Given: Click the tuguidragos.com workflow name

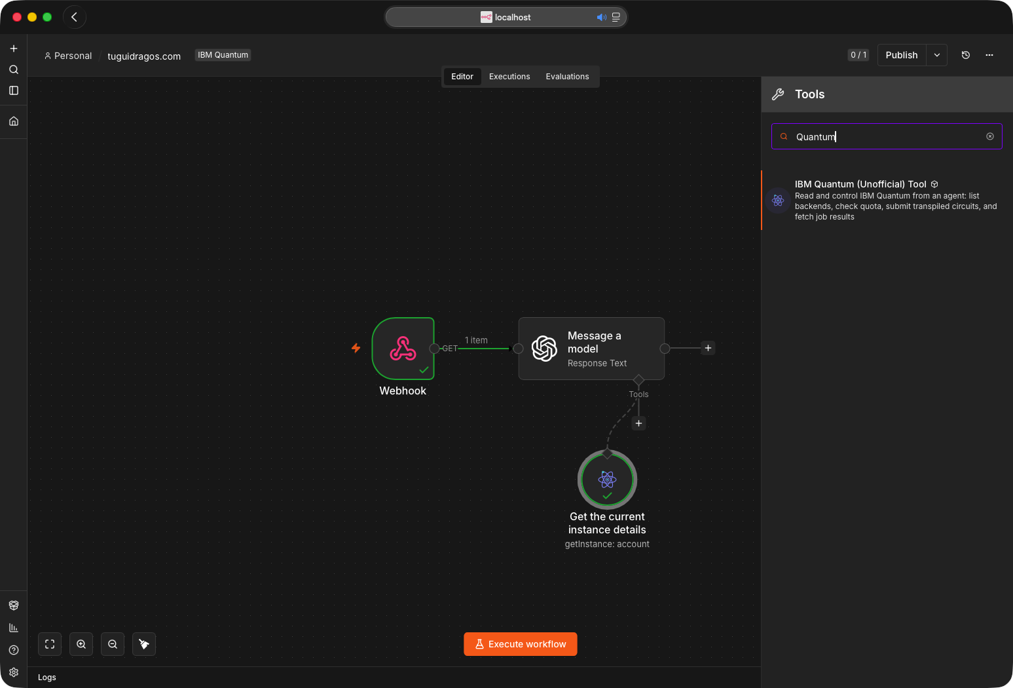Looking at the screenshot, I should pyautogui.click(x=144, y=56).
